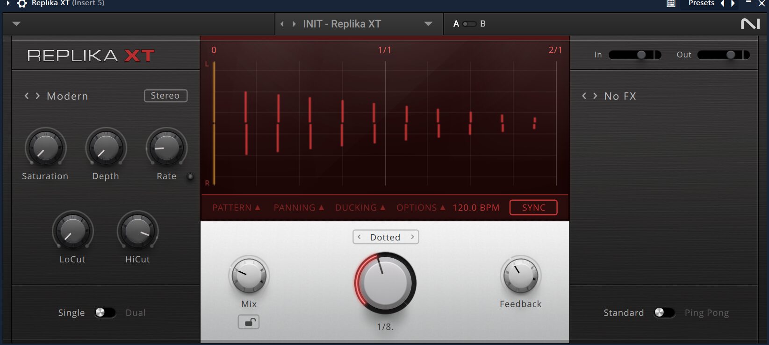The height and width of the screenshot is (345, 769).
Task: Select previous preset using left arrow
Action: (x=282, y=24)
